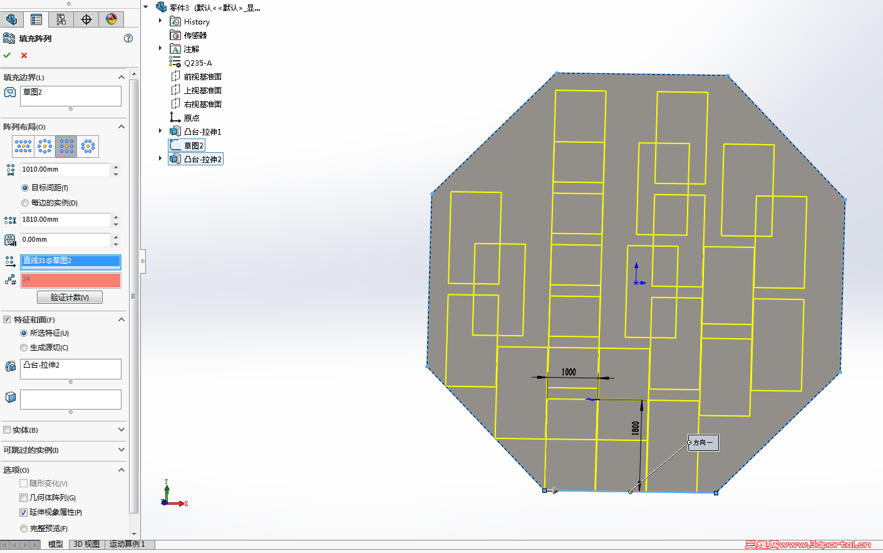Click the History folder icon in tree
This screenshot has height=553, width=883.
coord(175,21)
